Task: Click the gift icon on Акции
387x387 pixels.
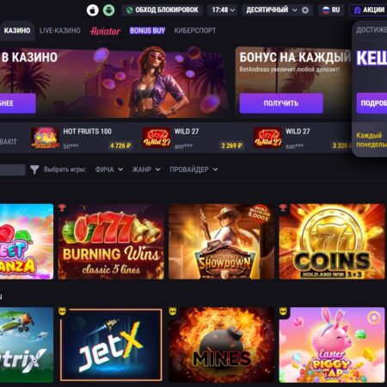Action: coord(357,10)
